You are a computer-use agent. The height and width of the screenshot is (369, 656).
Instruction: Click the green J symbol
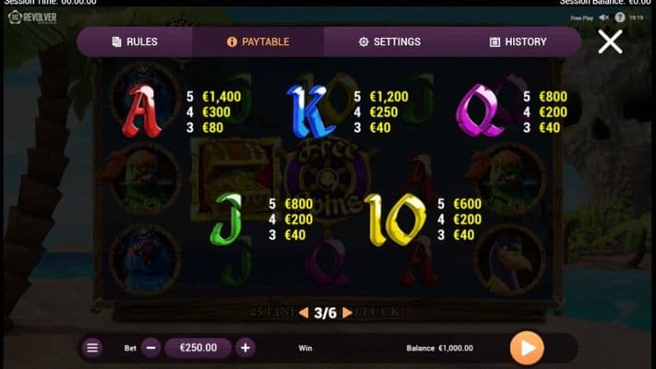pos(226,219)
